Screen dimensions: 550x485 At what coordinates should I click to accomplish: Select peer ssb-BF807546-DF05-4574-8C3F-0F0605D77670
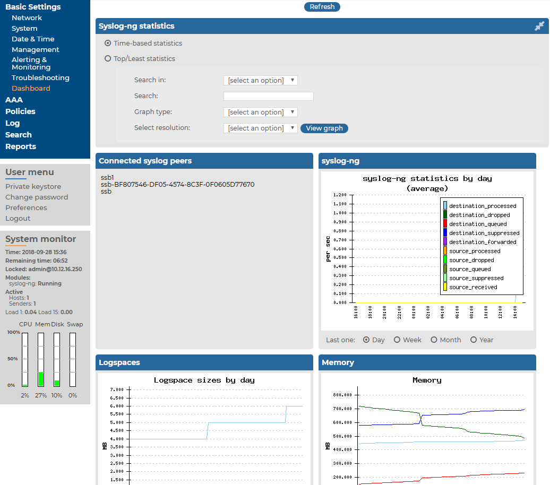tap(177, 185)
